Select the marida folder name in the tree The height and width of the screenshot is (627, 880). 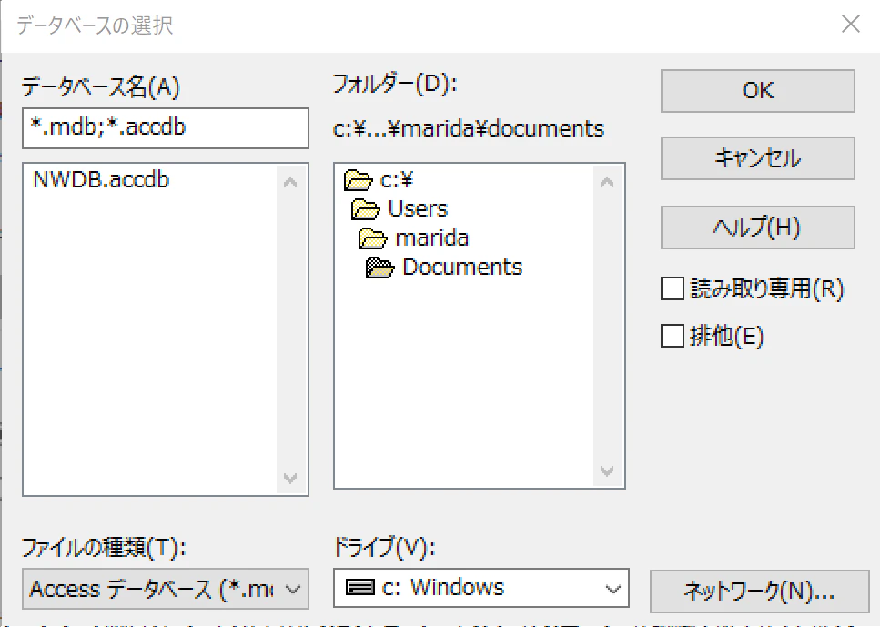431,238
